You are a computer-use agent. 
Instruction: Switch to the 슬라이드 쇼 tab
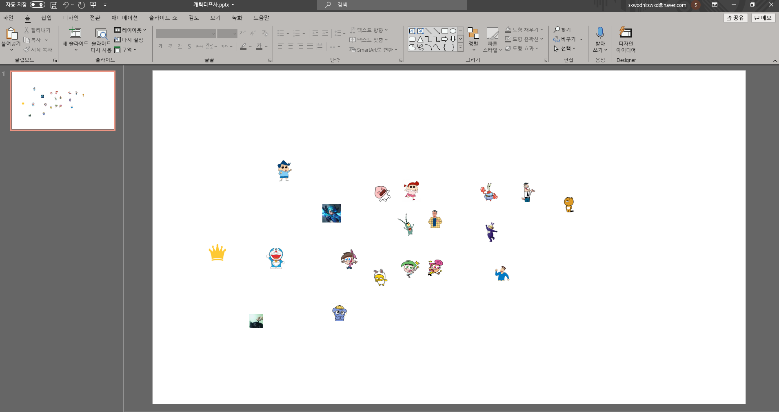[x=163, y=18]
